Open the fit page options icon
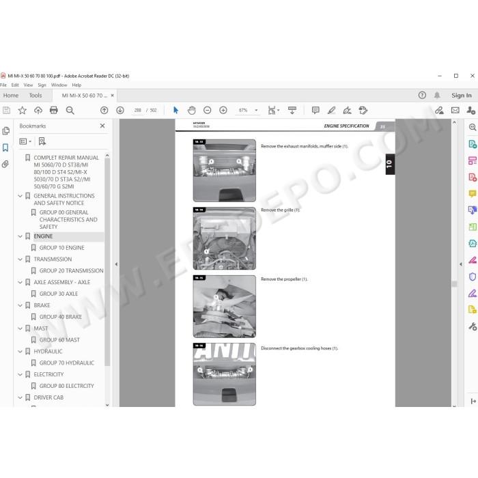The image size is (478, 478). click(273, 111)
